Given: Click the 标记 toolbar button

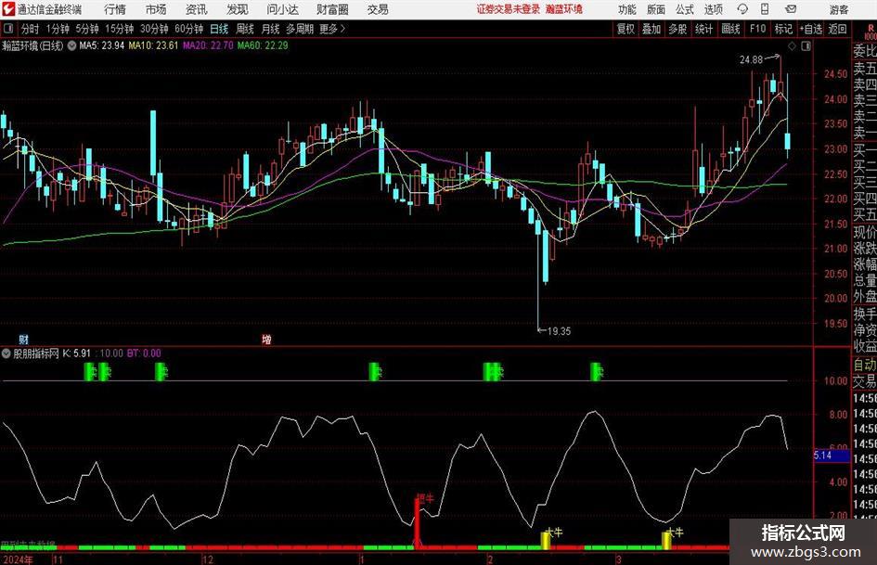Looking at the screenshot, I should click(783, 29).
